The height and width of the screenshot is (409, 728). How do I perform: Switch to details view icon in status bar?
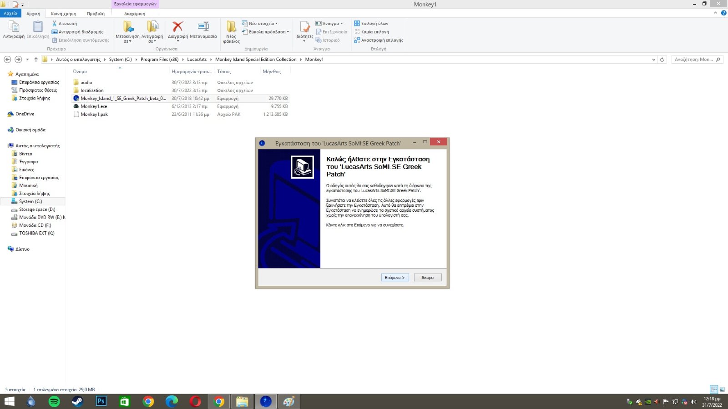coord(714,389)
